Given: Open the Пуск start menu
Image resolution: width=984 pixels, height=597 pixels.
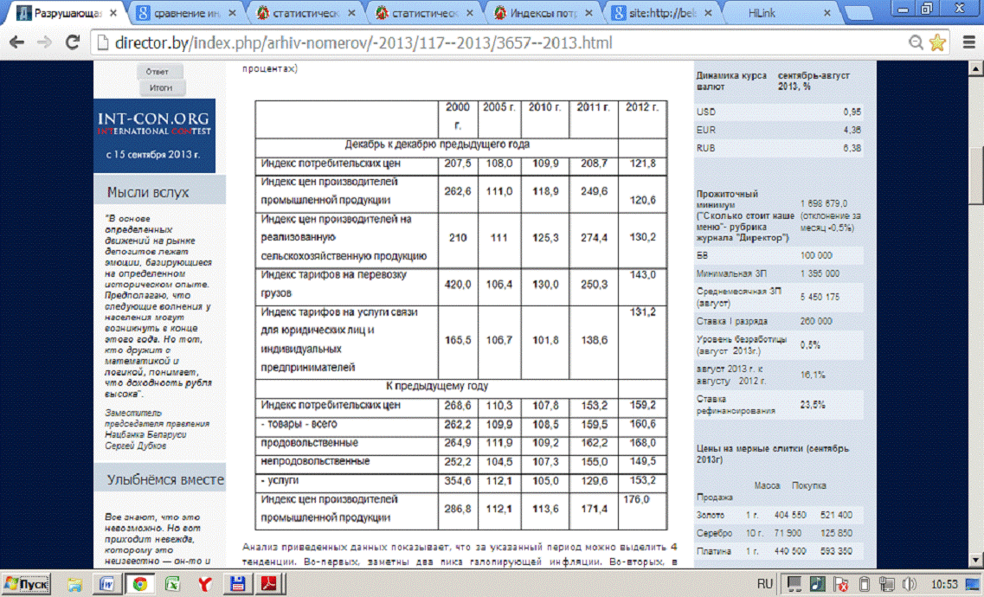Looking at the screenshot, I should (28, 585).
